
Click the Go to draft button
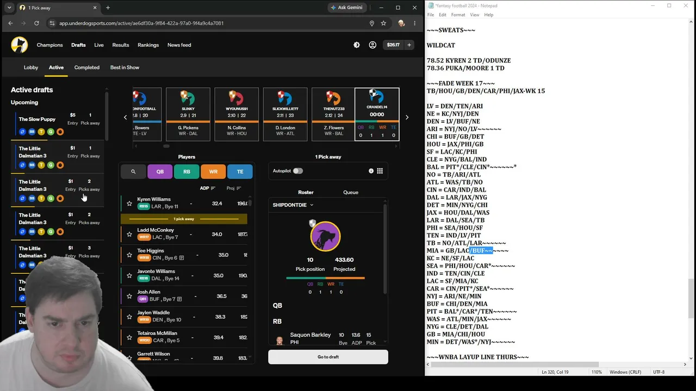tap(328, 357)
